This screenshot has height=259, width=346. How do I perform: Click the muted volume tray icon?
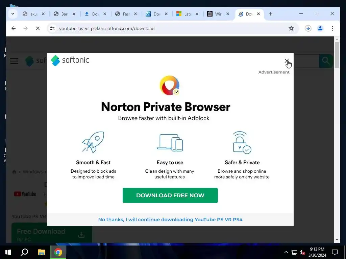click(302, 252)
